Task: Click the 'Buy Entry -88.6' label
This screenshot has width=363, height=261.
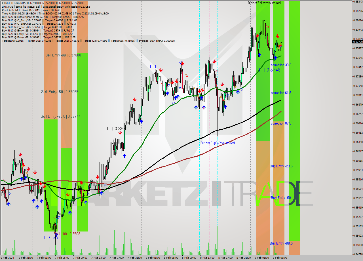Action: point(281,243)
